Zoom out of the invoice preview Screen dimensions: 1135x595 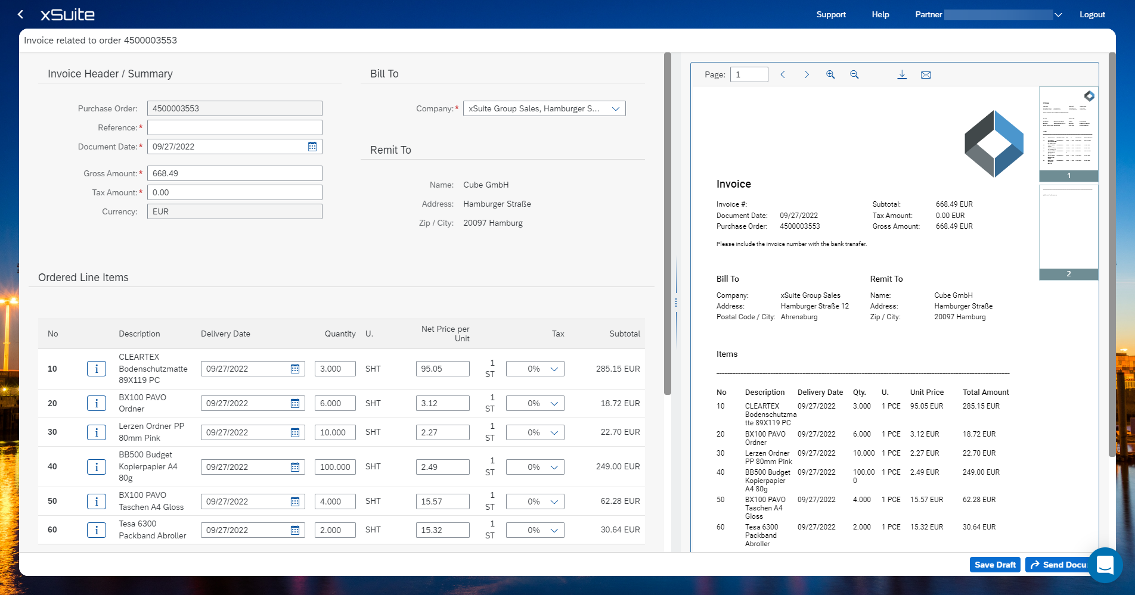point(854,74)
